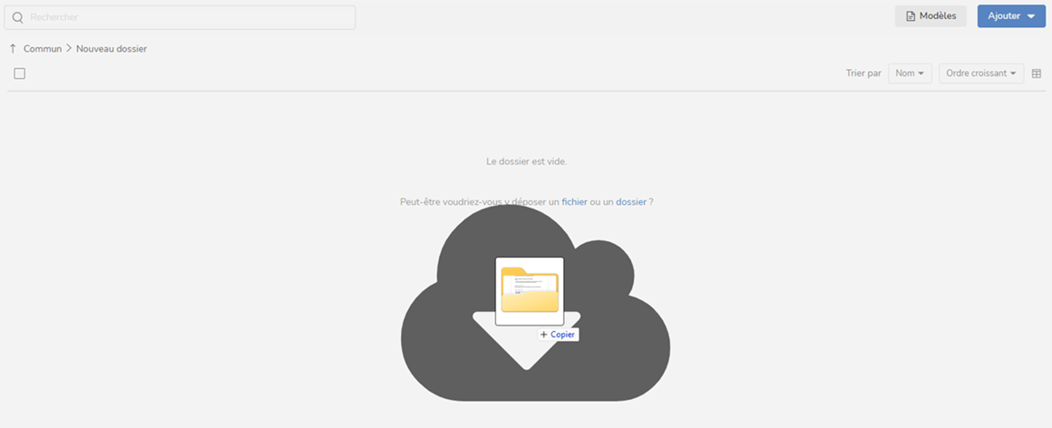Go up one level with the arrow icon
This screenshot has height=428, width=1052.
(13, 49)
